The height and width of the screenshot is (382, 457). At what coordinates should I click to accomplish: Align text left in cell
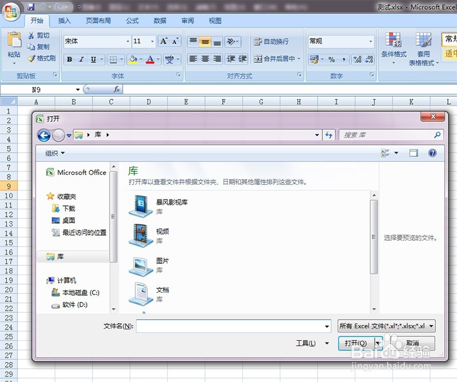(x=193, y=59)
